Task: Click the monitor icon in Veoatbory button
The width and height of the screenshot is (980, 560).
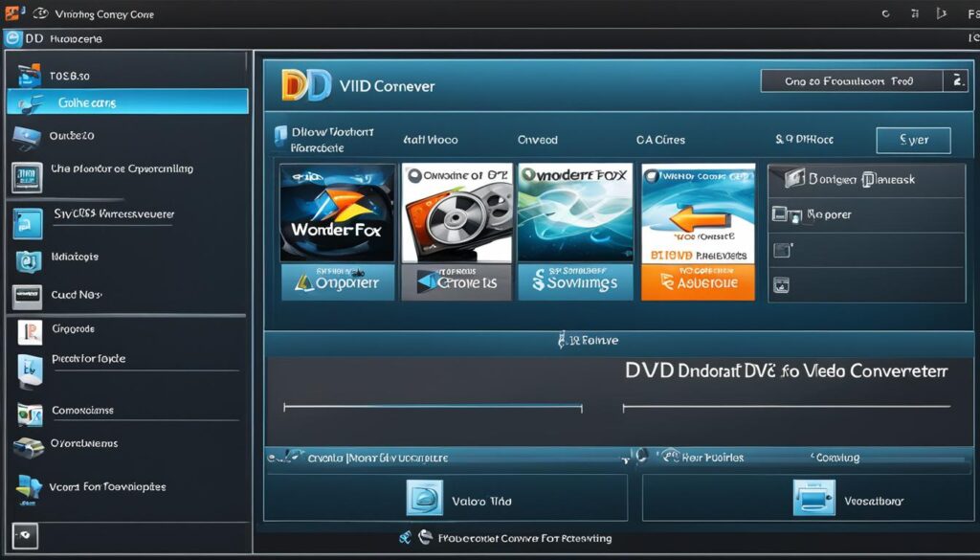Action: (813, 498)
